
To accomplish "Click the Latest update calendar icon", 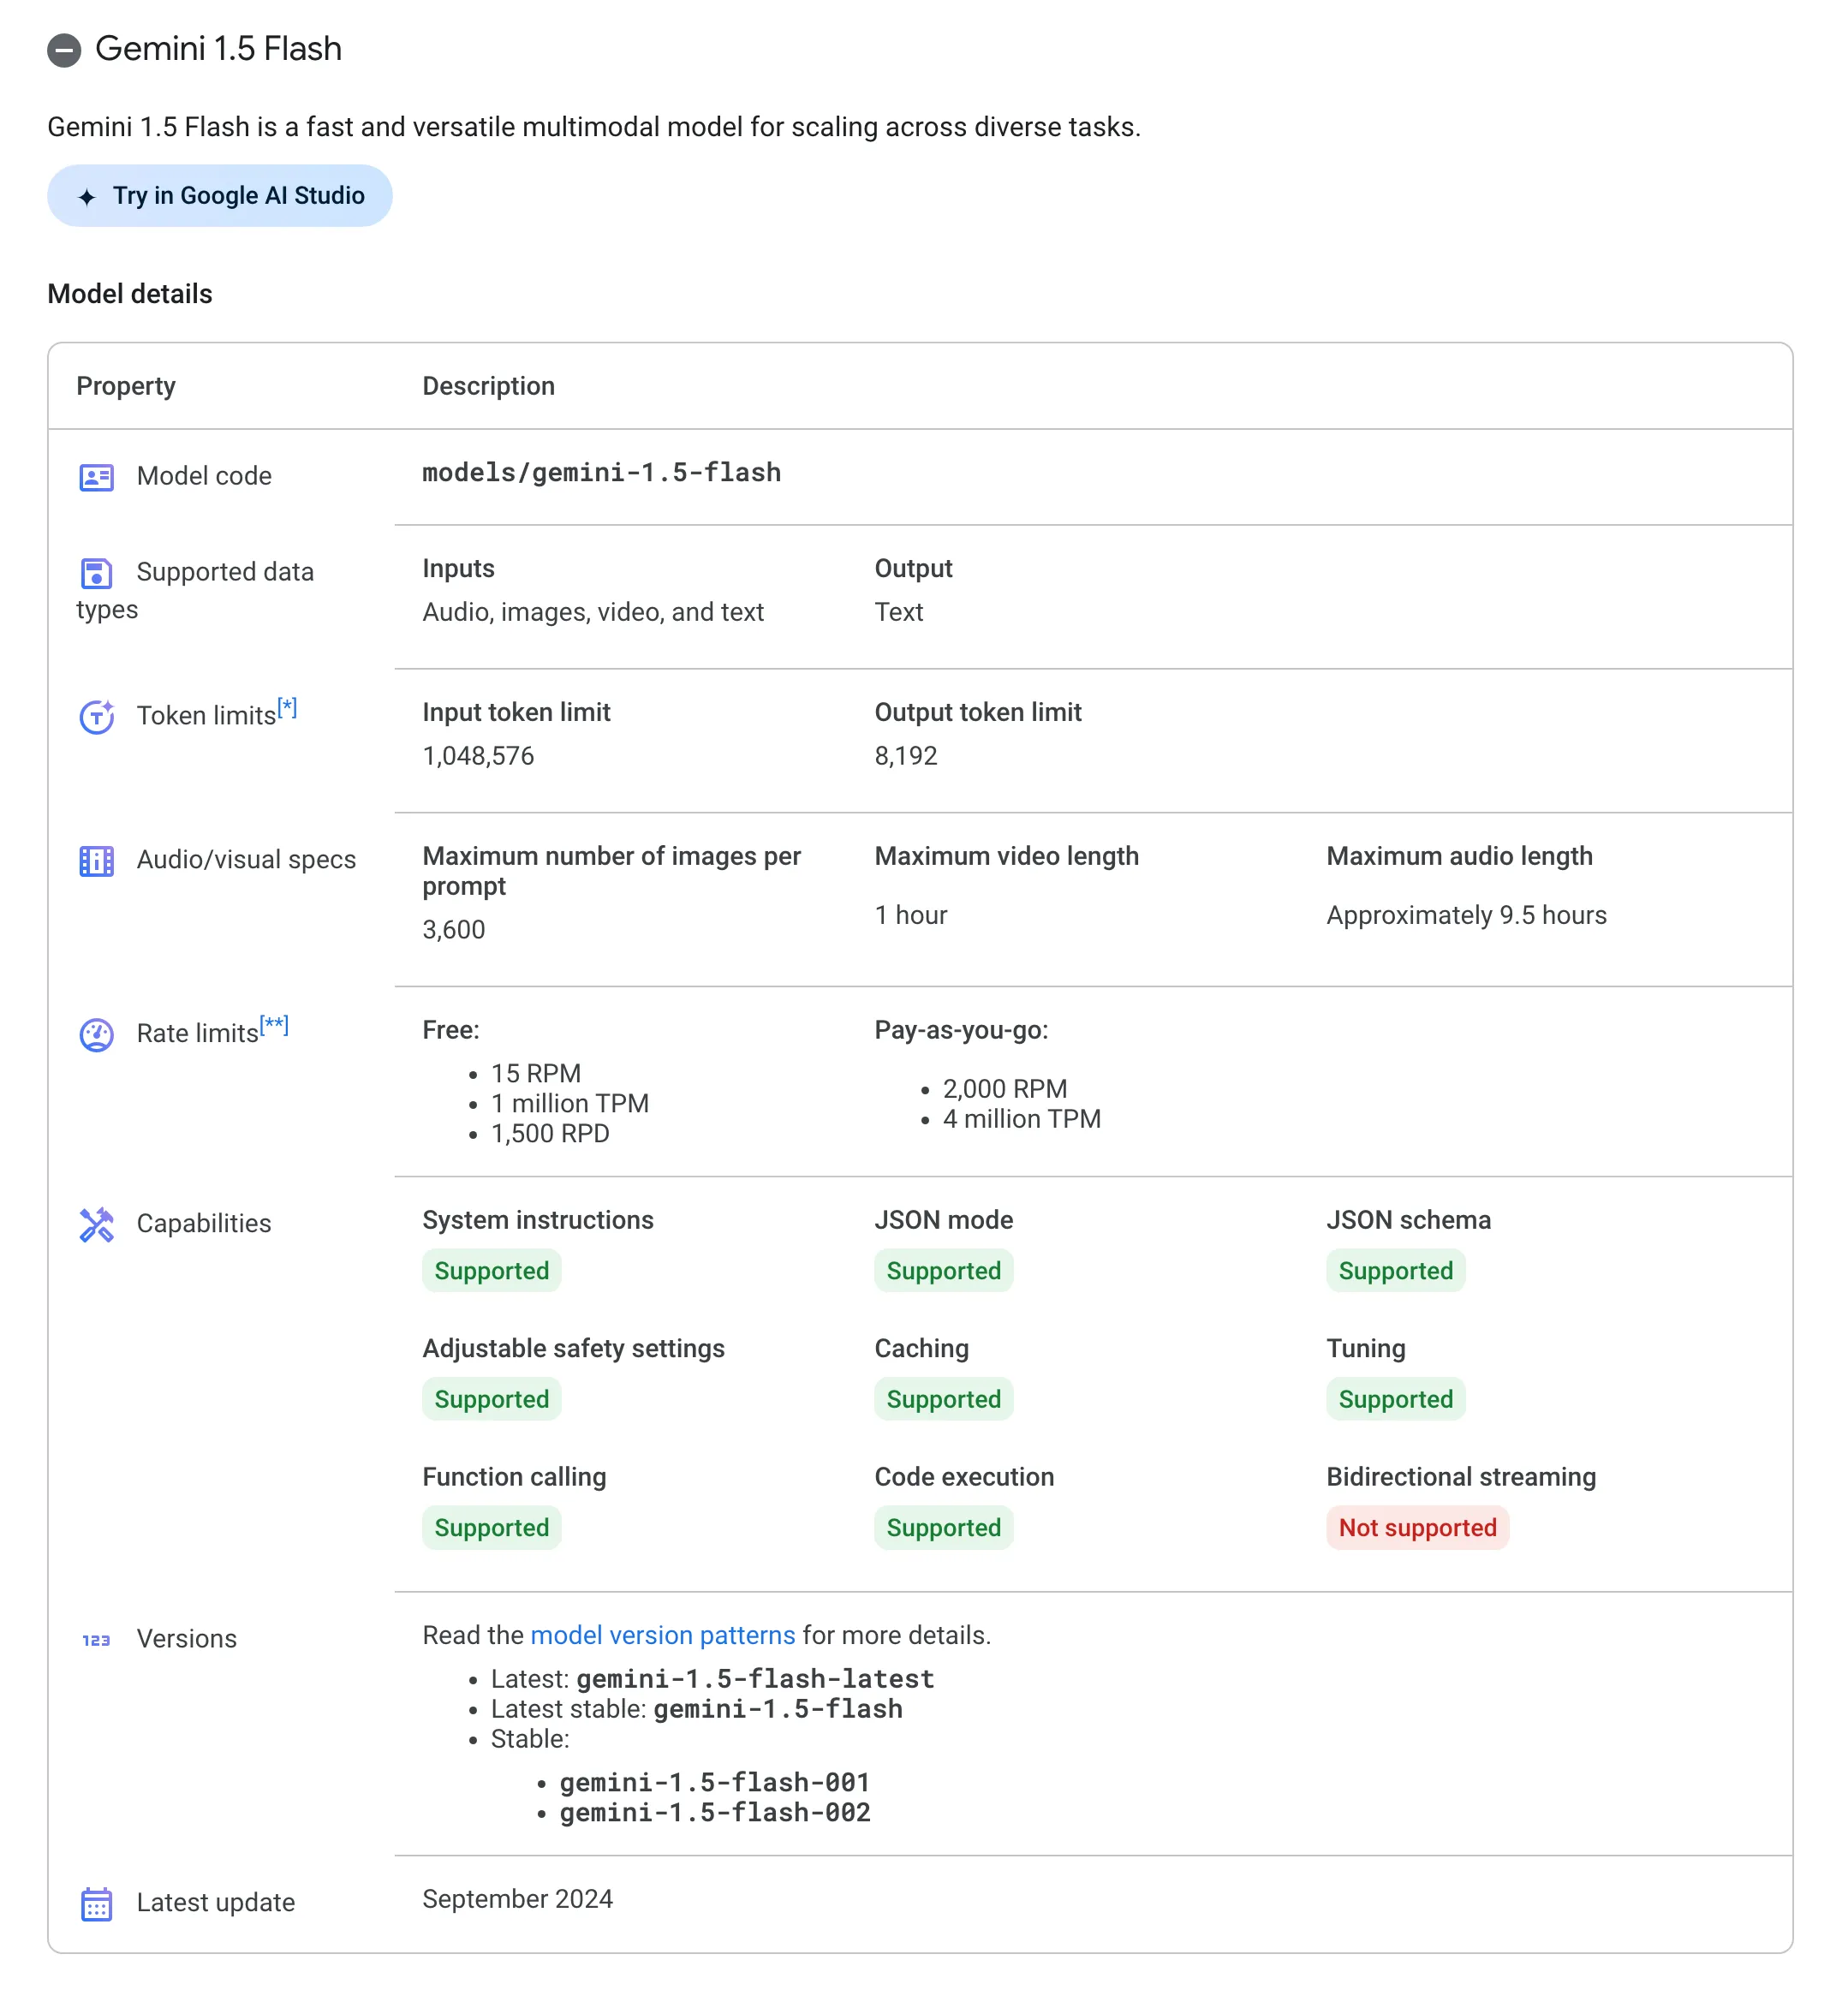I will [x=96, y=1904].
